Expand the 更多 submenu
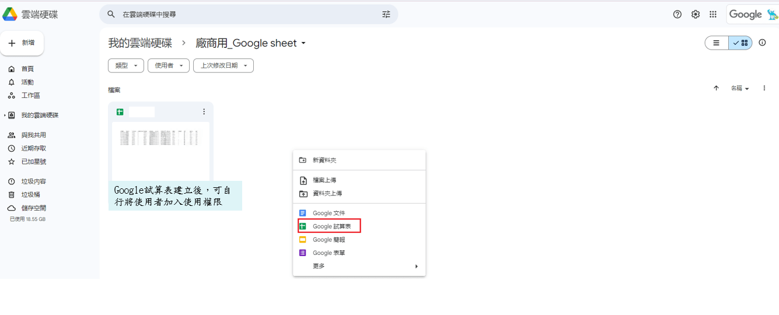The width and height of the screenshot is (779, 315). (359, 266)
